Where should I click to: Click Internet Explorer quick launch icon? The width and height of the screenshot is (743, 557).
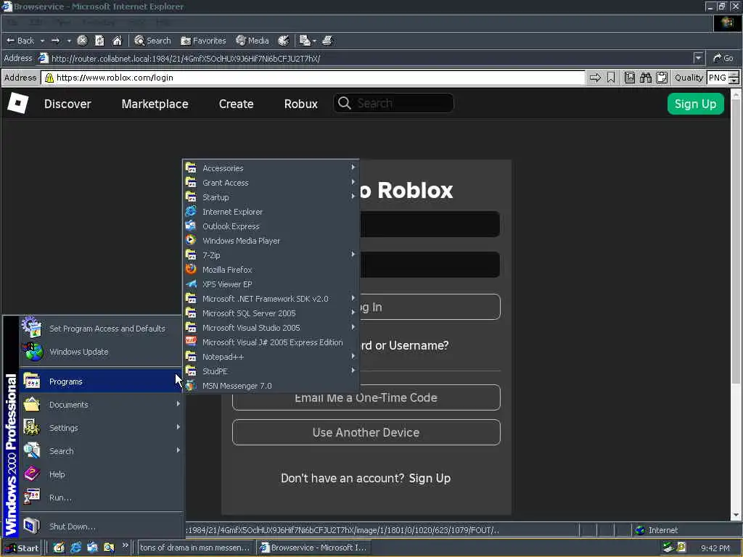75,548
